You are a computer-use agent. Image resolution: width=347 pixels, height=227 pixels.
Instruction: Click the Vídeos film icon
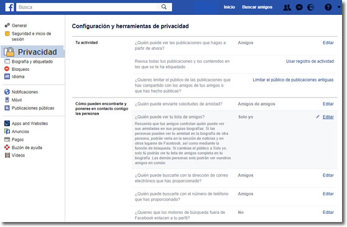tap(7, 155)
